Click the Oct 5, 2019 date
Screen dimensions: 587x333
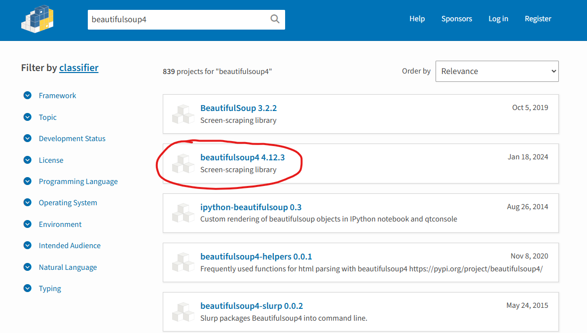(530, 108)
